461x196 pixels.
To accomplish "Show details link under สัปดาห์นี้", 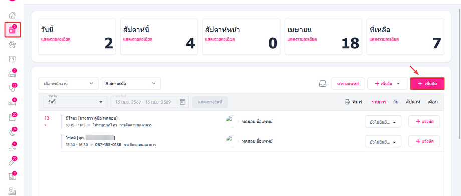I will point(138,39).
